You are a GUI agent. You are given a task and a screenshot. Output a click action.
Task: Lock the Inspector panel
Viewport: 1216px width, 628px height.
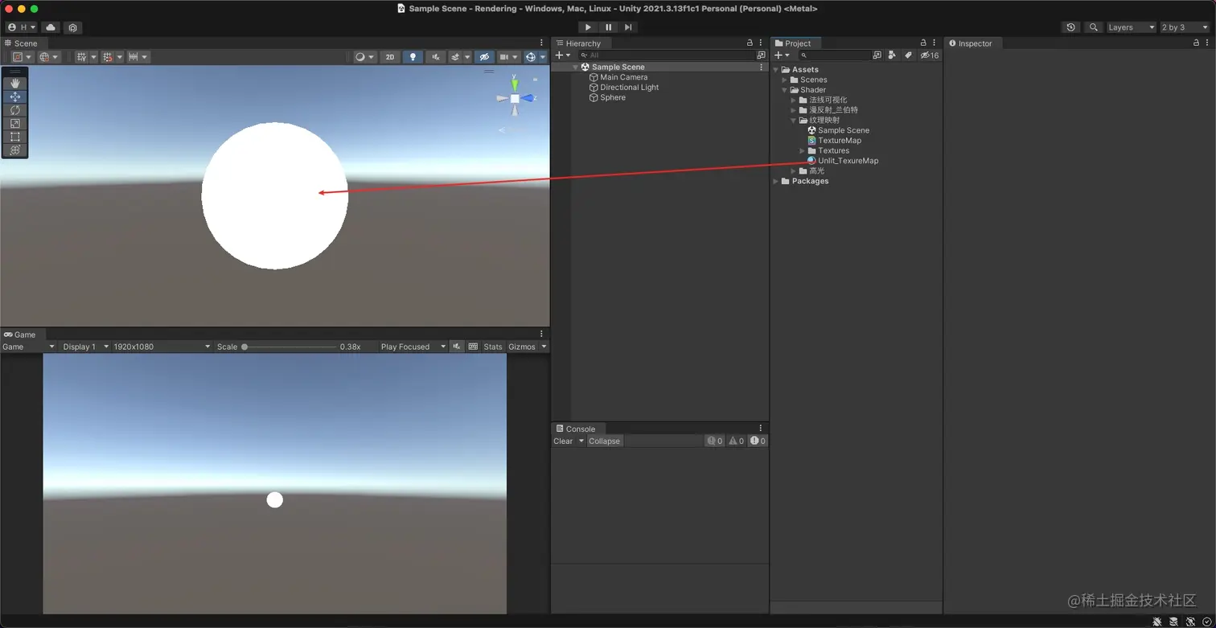pyautogui.click(x=1196, y=43)
